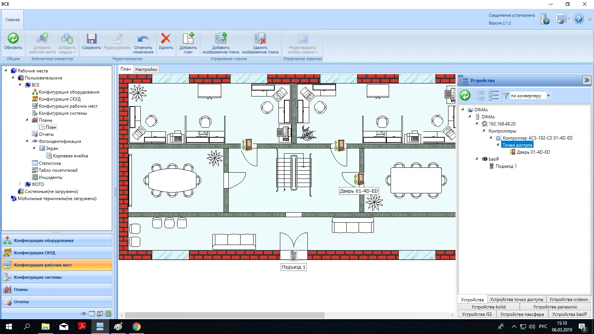Click Удалить изображение плана icon
The height and width of the screenshot is (334, 594).
click(260, 39)
